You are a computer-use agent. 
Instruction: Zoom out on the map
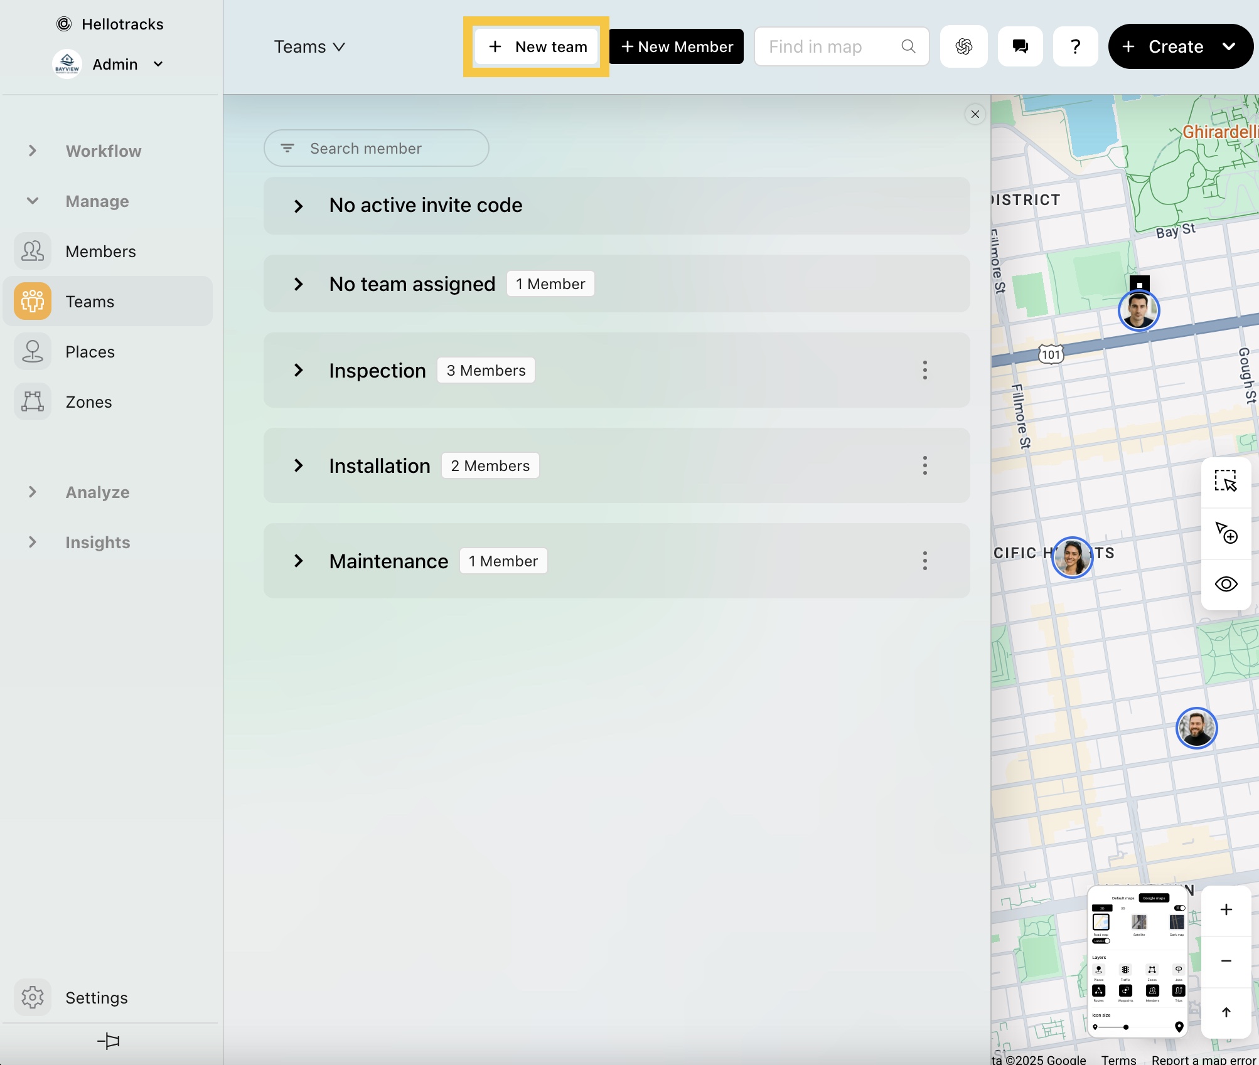[1226, 961]
